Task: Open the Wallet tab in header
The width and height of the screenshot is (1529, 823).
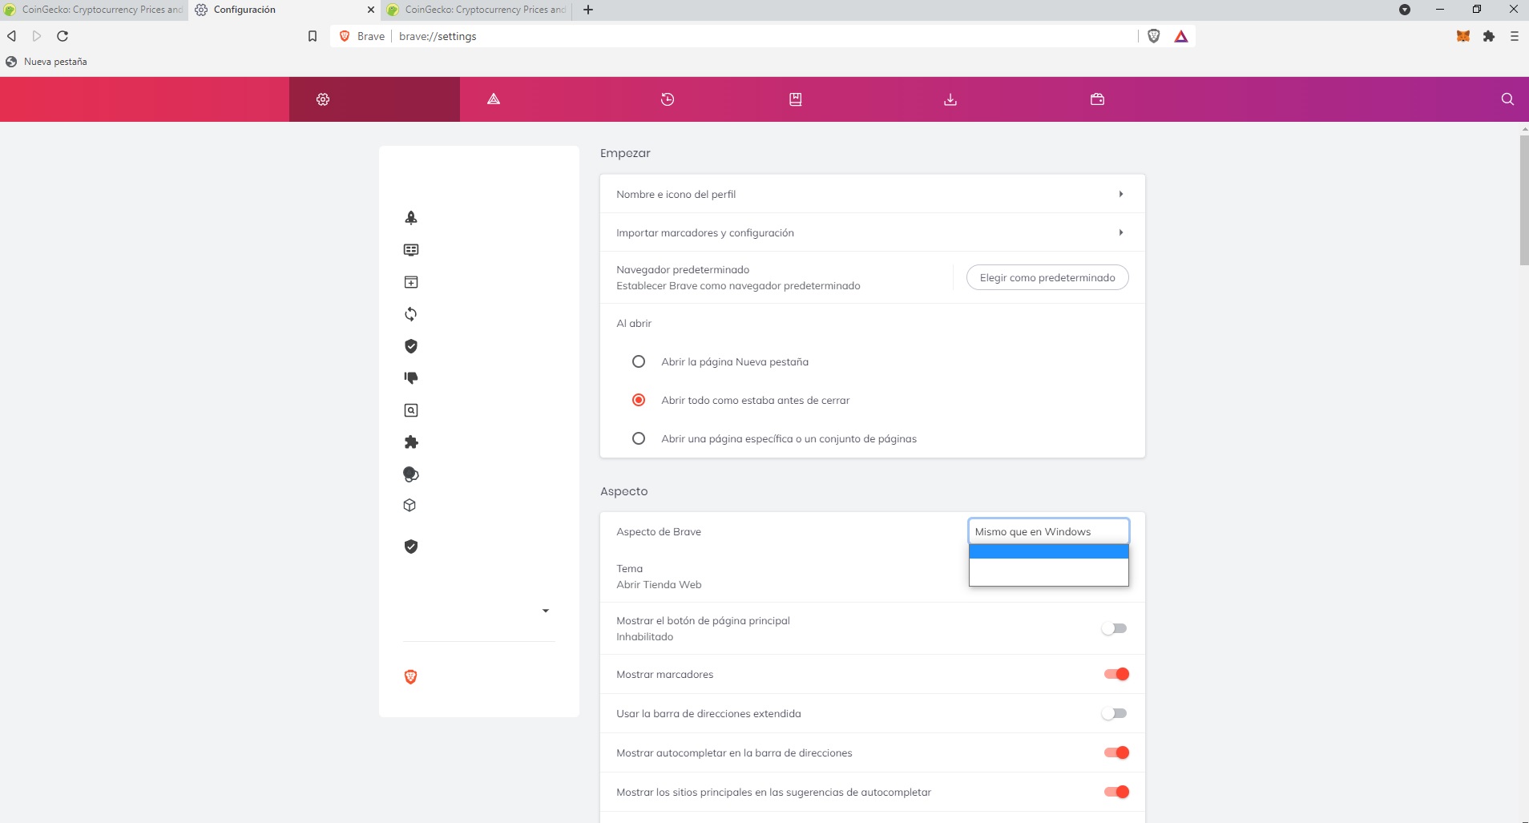Action: 1098,99
